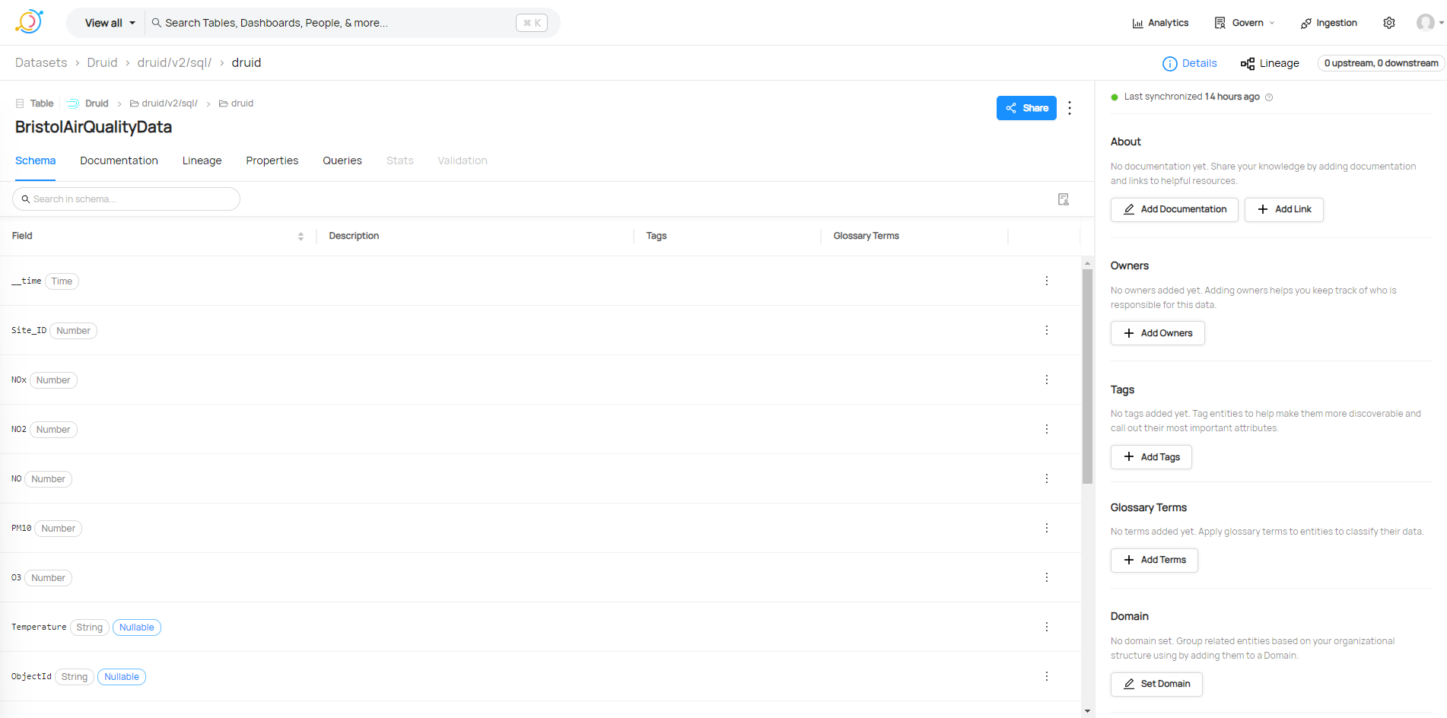Image resolution: width=1447 pixels, height=718 pixels.
Task: Click the Table type icon
Action: click(x=20, y=103)
